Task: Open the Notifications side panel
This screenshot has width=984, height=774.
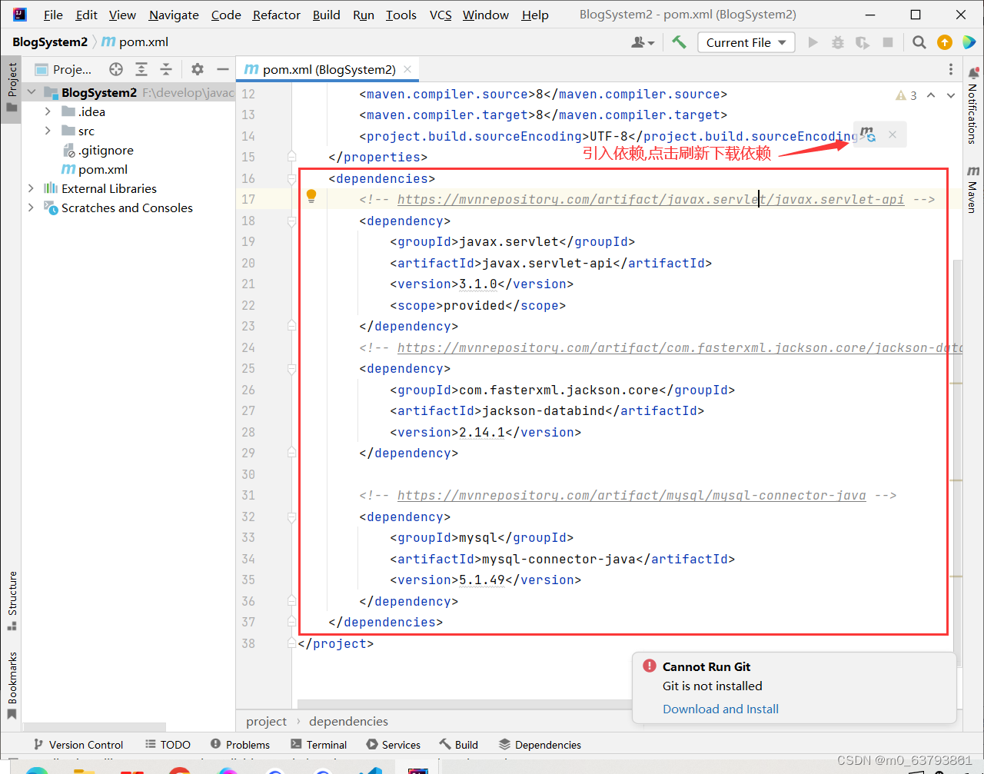Action: (973, 105)
